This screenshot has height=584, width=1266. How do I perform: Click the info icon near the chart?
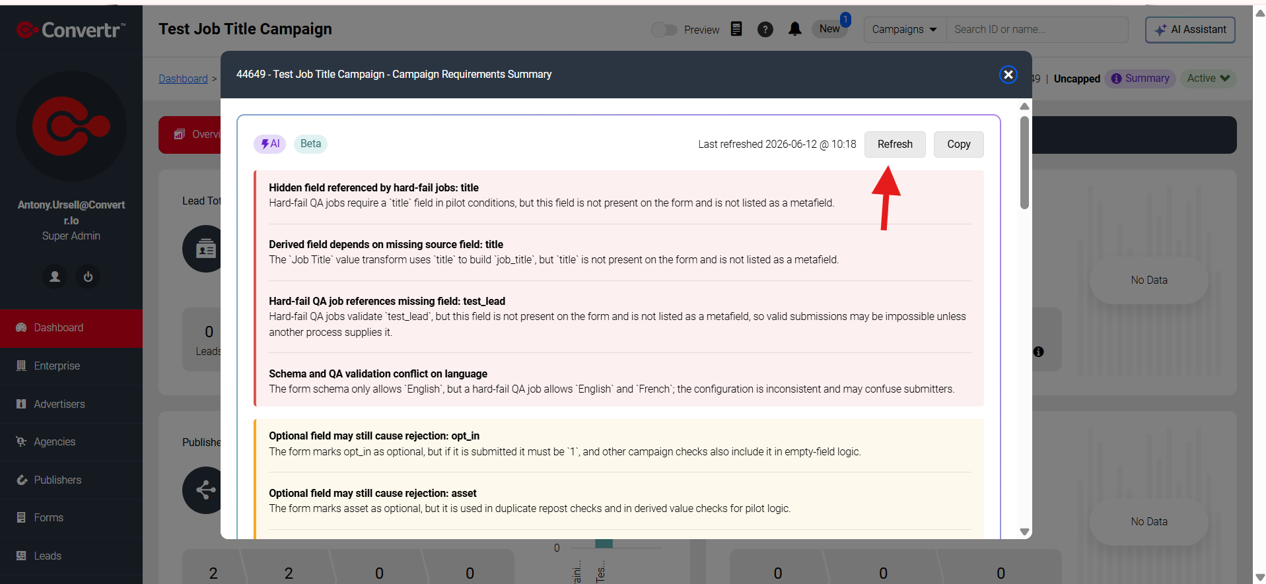[x=1039, y=352]
